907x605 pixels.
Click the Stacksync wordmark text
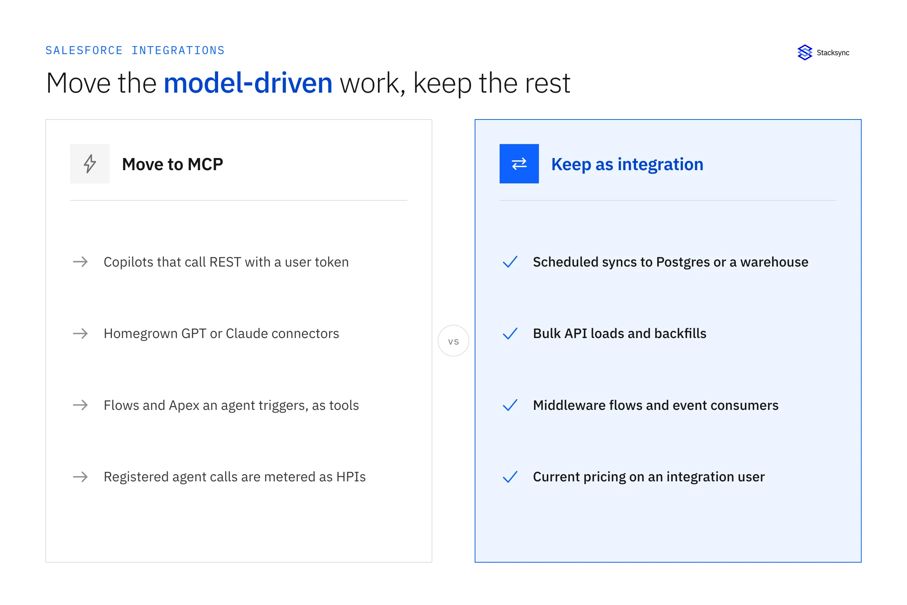pos(833,53)
